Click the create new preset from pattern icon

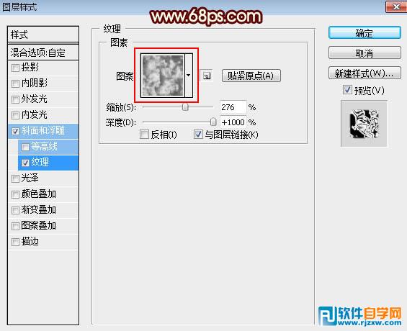[x=207, y=76]
